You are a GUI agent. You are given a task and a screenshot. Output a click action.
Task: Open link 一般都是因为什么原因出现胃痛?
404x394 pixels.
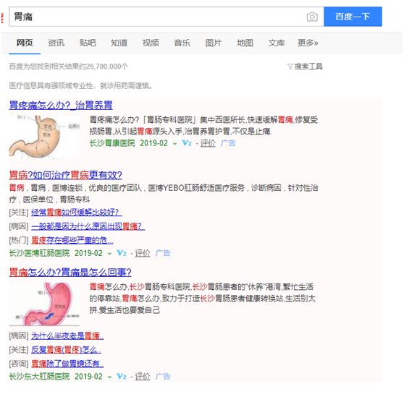click(x=88, y=226)
